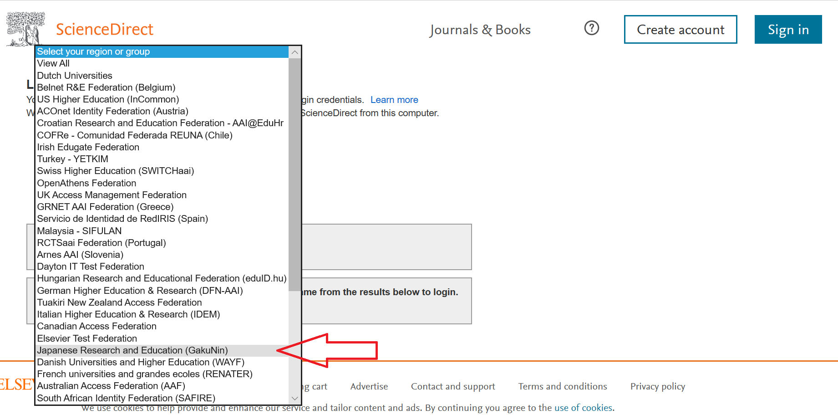
Task: Choose Swiss Higher Education (SWITCHaai)
Action: (x=162, y=171)
